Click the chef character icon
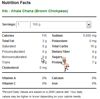 tap(65, 64)
